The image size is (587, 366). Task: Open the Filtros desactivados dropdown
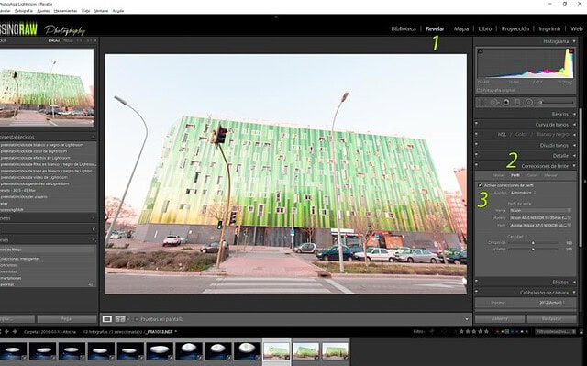point(556,331)
